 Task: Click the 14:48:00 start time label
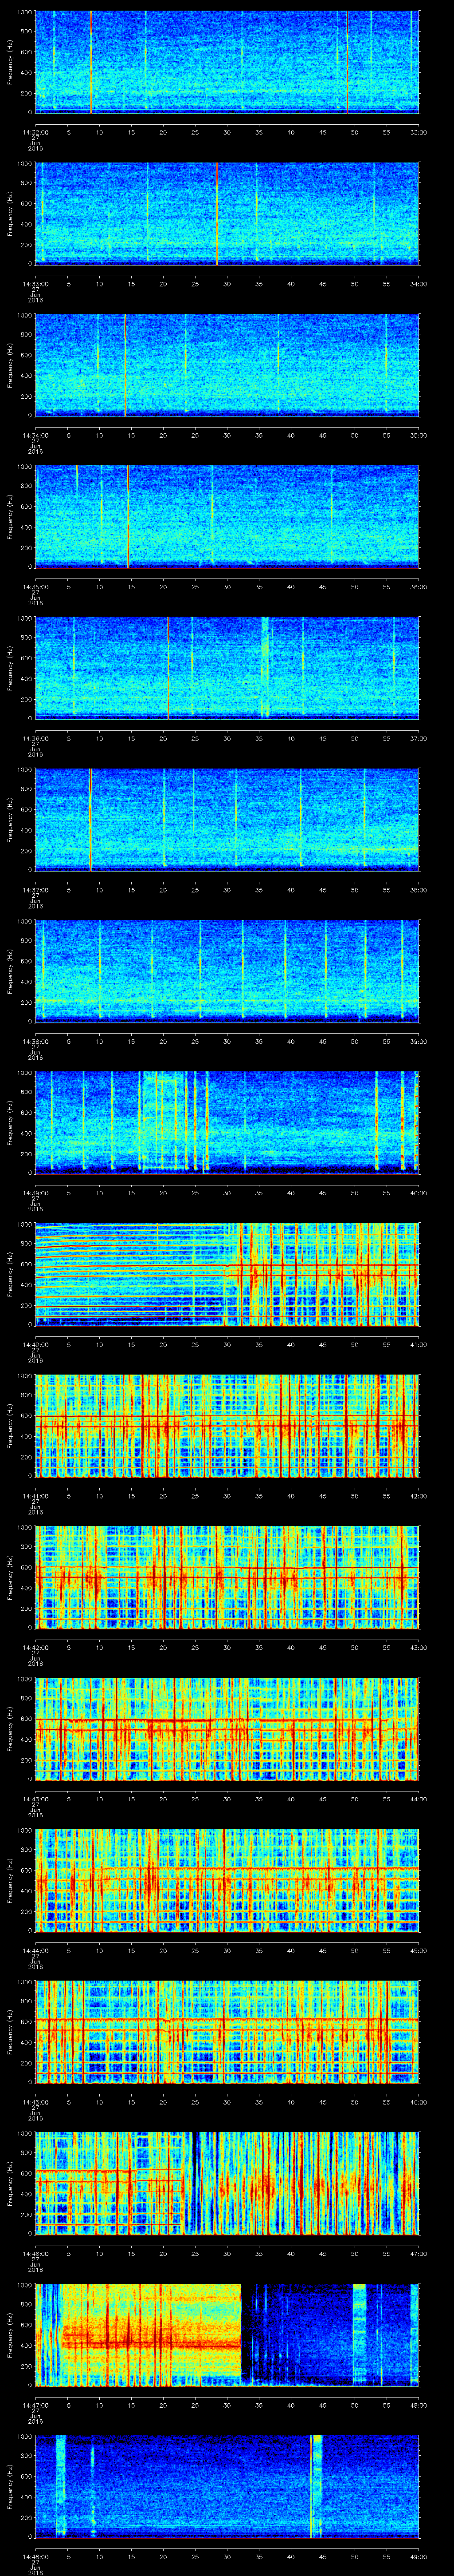click(36, 2556)
